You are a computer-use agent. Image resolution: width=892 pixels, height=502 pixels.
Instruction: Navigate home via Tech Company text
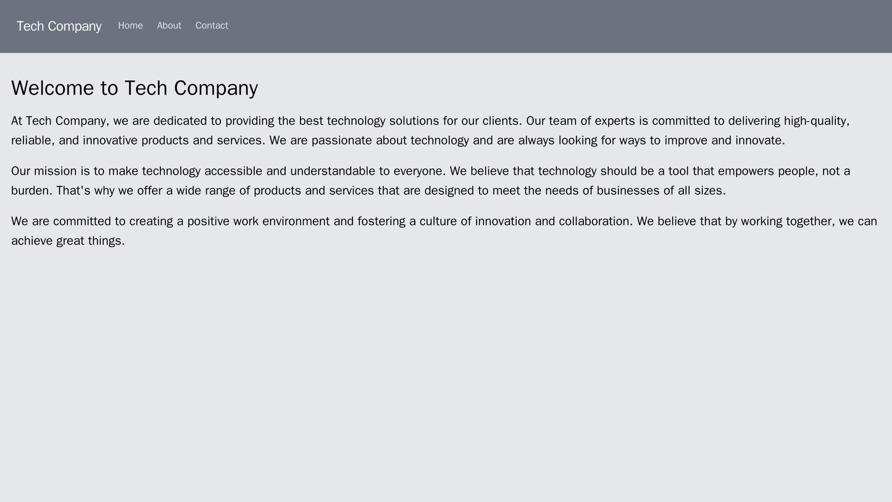tap(59, 26)
